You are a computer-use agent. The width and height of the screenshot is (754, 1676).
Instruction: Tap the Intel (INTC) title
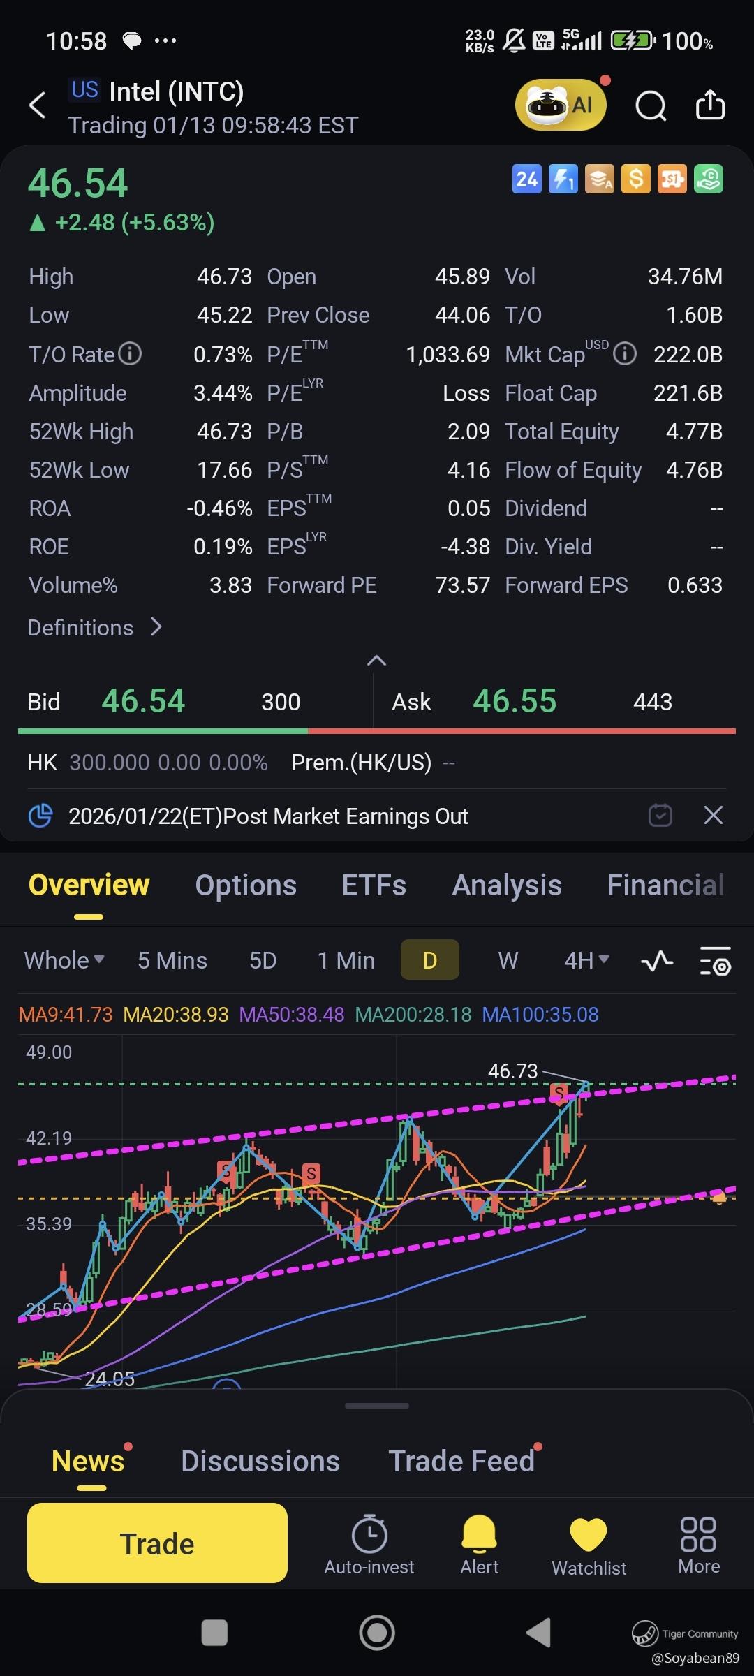177,91
